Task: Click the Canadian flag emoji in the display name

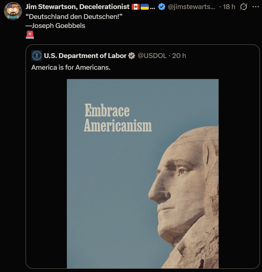Action: (136, 7)
